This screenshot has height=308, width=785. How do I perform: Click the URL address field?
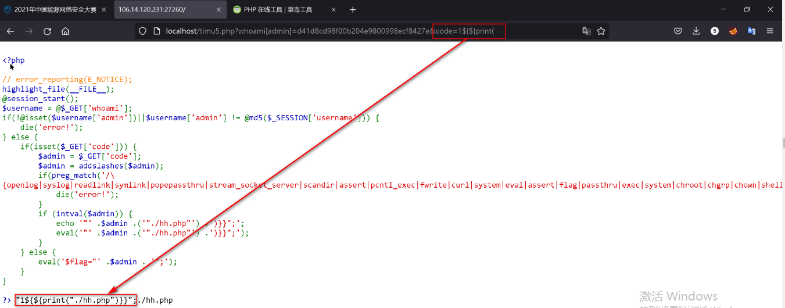(372, 31)
